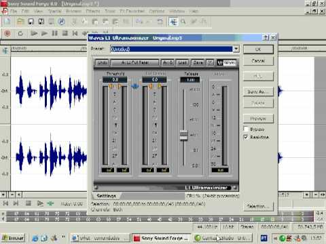
Task: Click the Stop button below the waveform
Action: coord(29,203)
